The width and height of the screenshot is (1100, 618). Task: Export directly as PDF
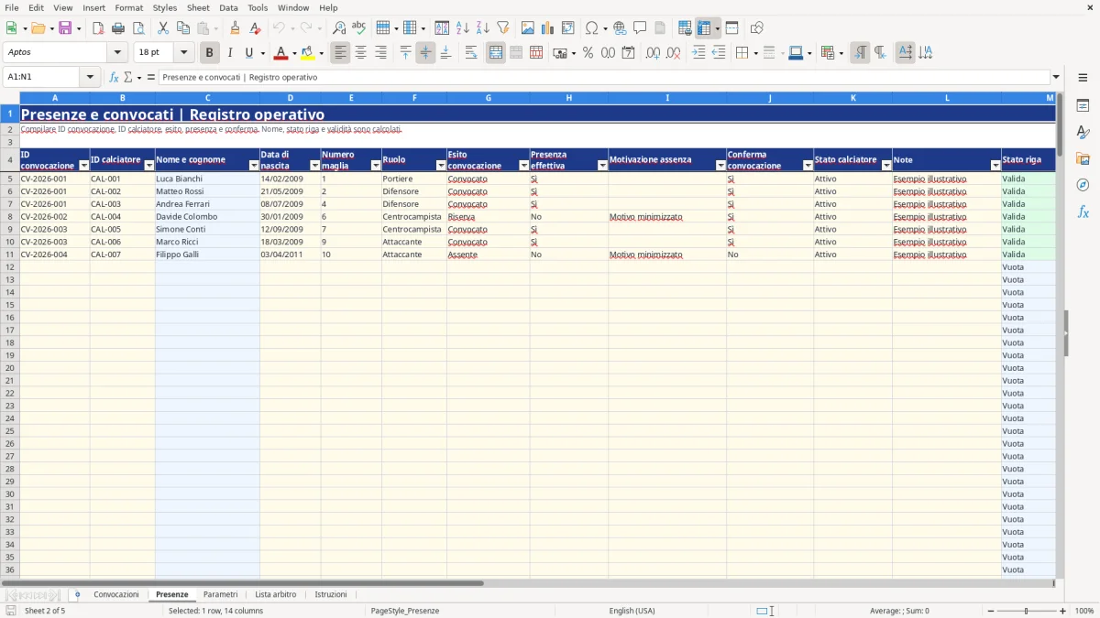[x=98, y=28]
